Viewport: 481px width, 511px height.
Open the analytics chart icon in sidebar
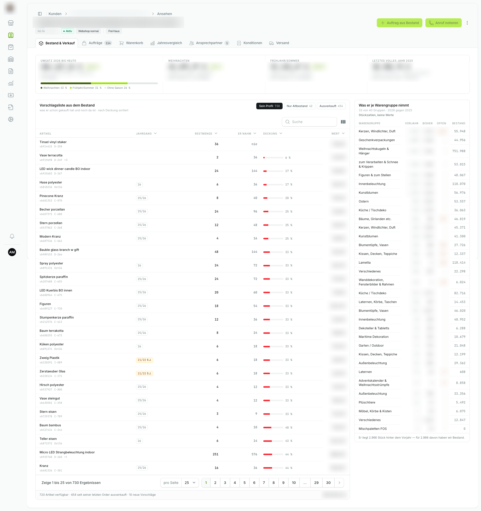click(11, 83)
